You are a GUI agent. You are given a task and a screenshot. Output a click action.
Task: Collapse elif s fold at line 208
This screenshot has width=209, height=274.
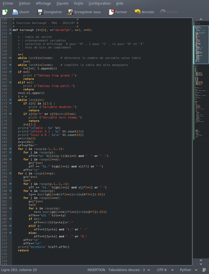coord(10,226)
